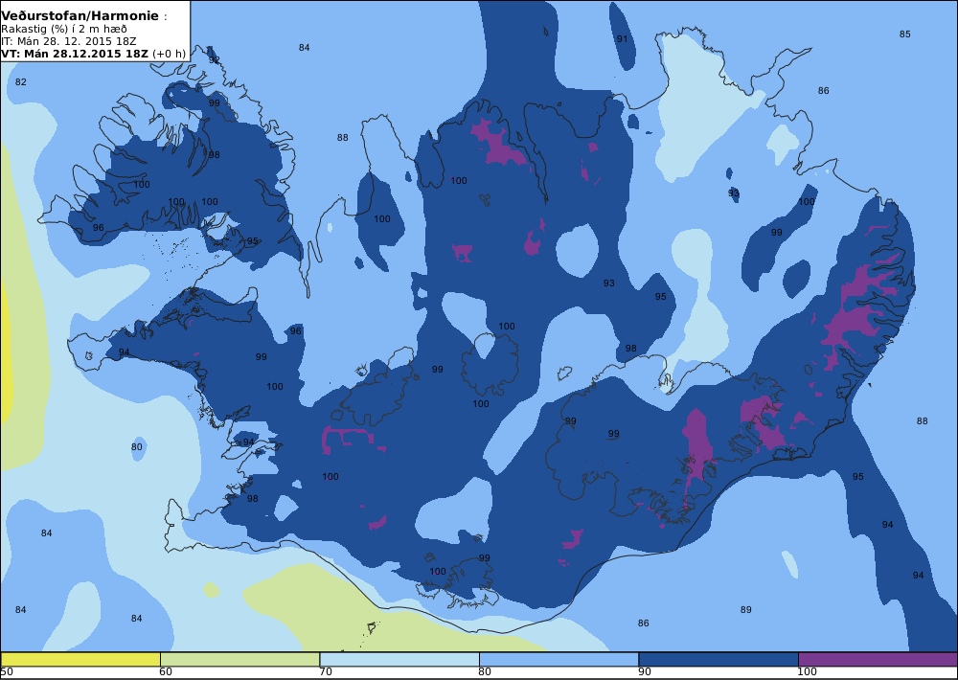
Task: Click the '60' label under the color scale
Action: pyautogui.click(x=166, y=672)
